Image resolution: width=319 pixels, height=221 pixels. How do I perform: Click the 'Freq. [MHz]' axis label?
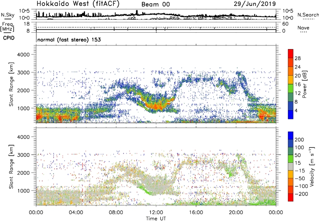tap(7, 27)
